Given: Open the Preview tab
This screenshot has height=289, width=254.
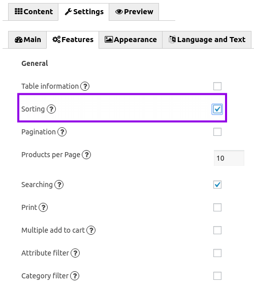Looking at the screenshot, I should pyautogui.click(x=134, y=12).
